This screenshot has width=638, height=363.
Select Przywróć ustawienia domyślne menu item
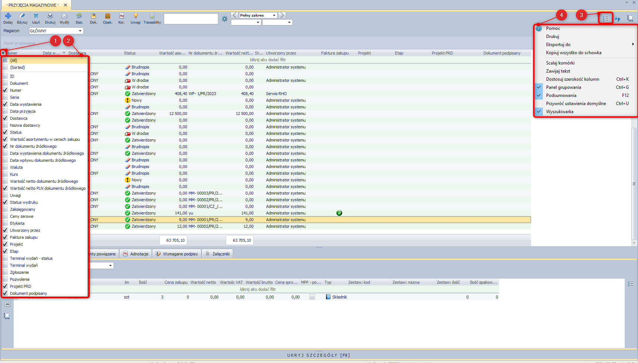576,104
